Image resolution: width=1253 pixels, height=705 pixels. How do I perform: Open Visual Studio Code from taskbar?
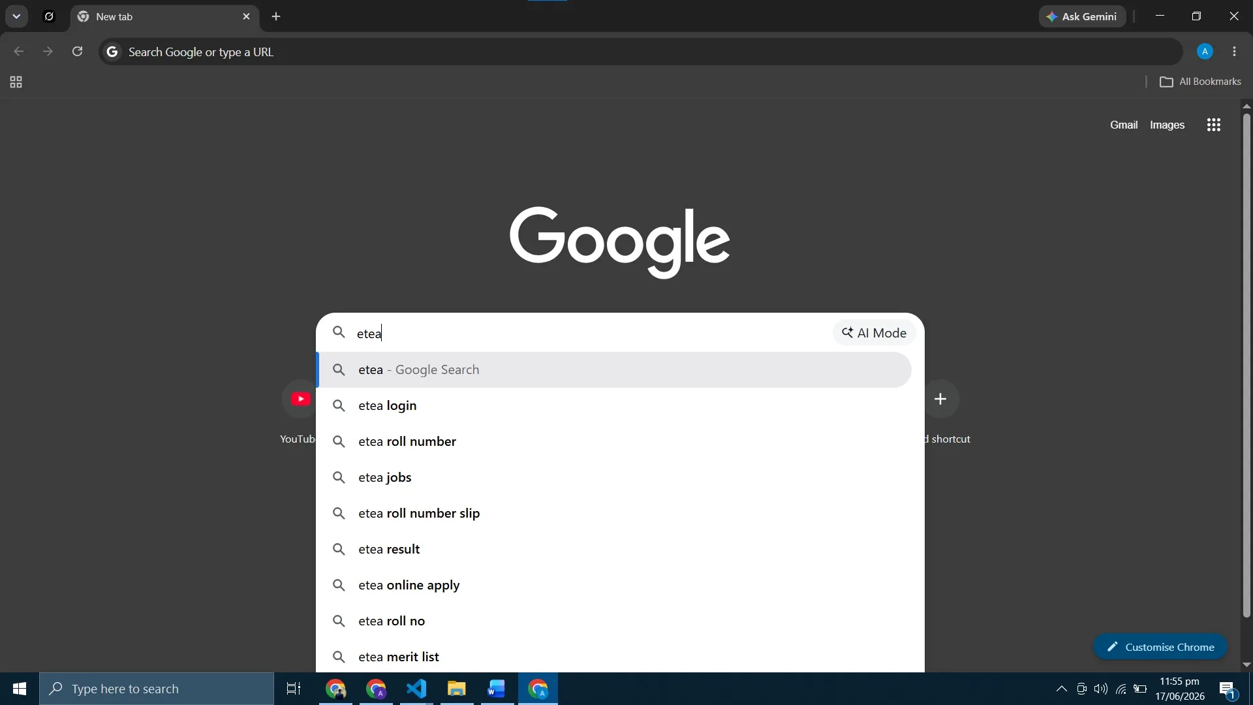(416, 689)
